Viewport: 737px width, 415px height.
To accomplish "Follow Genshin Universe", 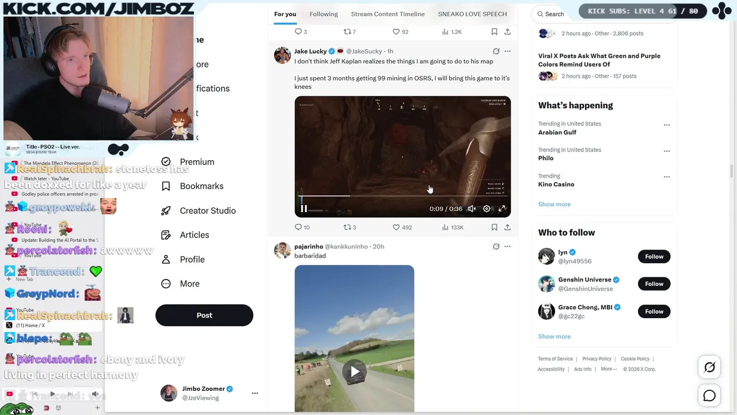I will (654, 284).
